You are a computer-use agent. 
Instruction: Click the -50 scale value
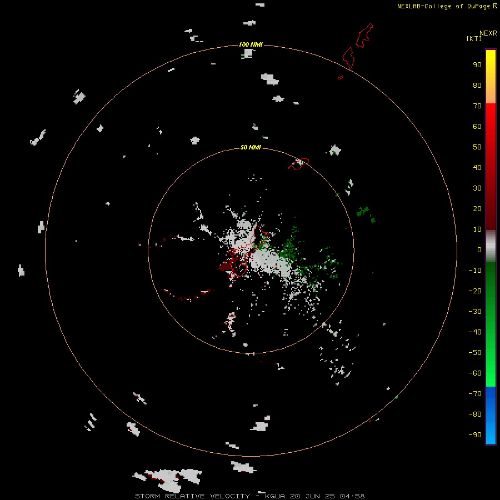[475, 353]
